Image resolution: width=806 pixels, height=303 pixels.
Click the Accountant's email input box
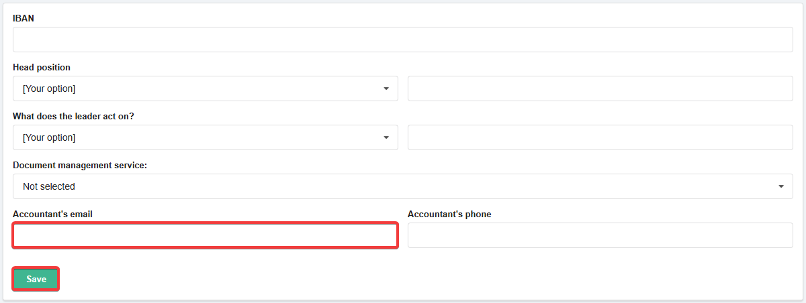click(x=205, y=236)
